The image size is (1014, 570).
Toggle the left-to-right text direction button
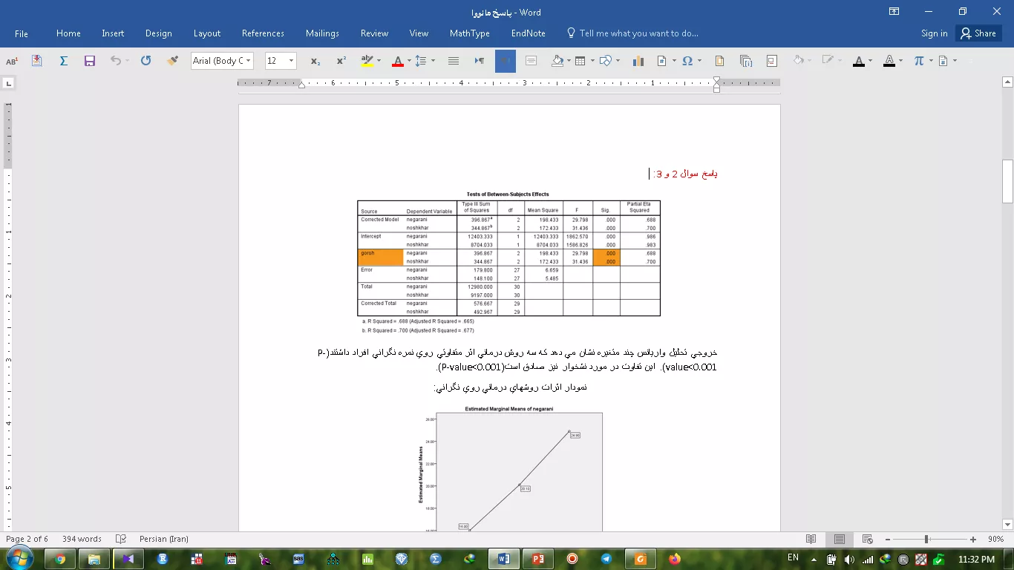coord(480,61)
